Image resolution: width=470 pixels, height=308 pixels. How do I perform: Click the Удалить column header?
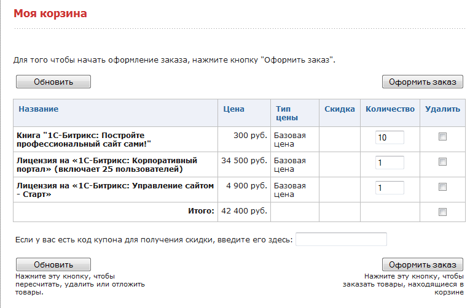click(442, 109)
